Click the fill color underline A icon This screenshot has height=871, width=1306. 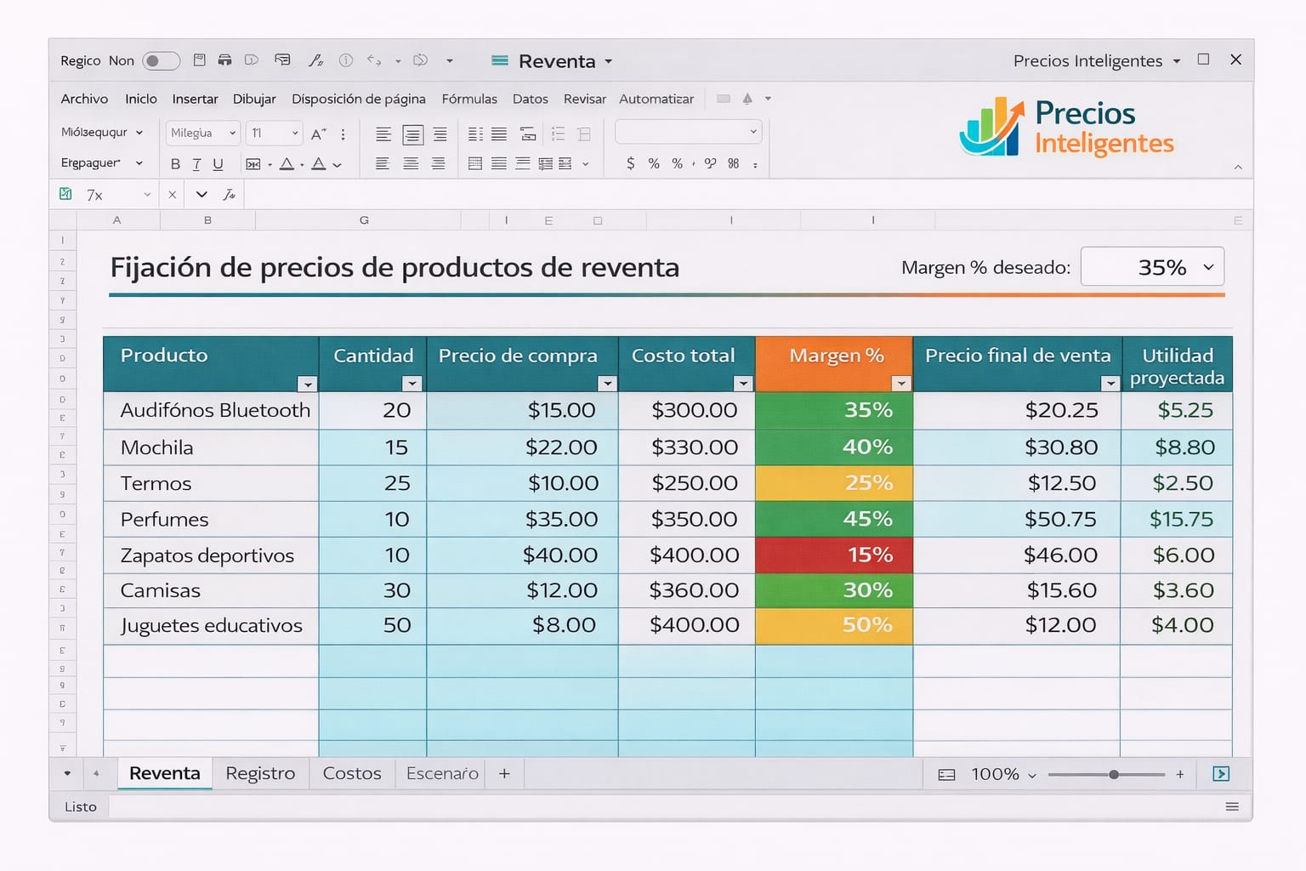coord(287,164)
